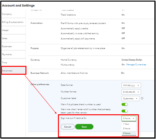
Task: Select 3 hours option in list
Action: [129, 133]
